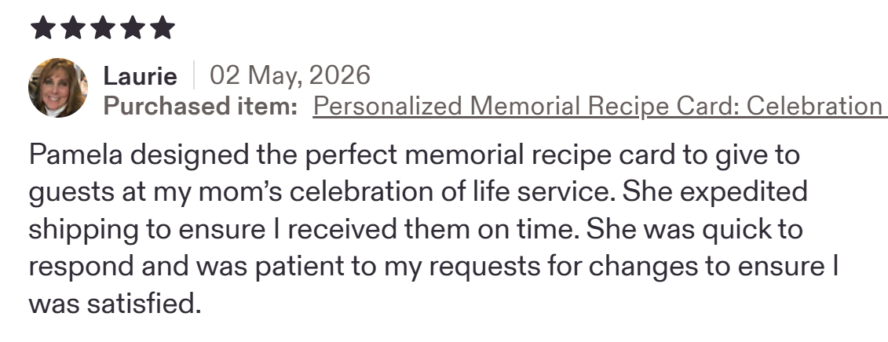Image resolution: width=888 pixels, height=342 pixels.
Task: Select the third rating star
Action: point(103,27)
